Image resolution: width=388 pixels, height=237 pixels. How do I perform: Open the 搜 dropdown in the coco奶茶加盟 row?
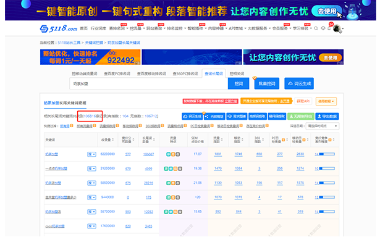coord(91,226)
